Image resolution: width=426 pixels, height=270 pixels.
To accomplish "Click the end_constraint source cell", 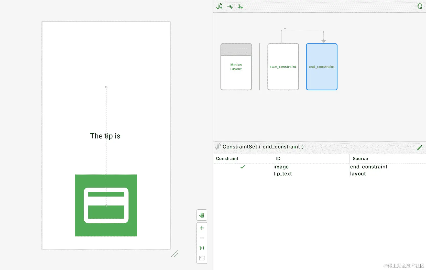I will (369, 167).
